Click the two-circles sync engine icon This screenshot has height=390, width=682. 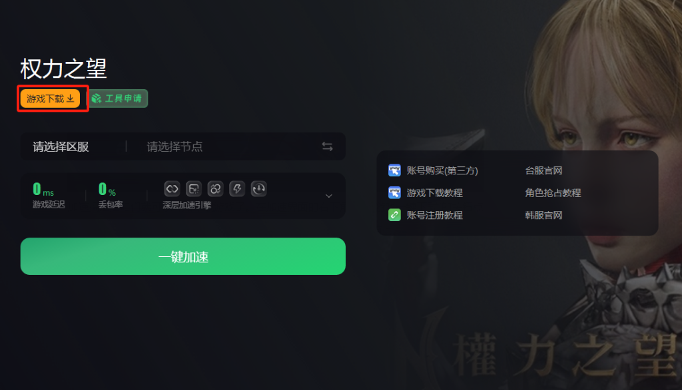click(x=215, y=189)
